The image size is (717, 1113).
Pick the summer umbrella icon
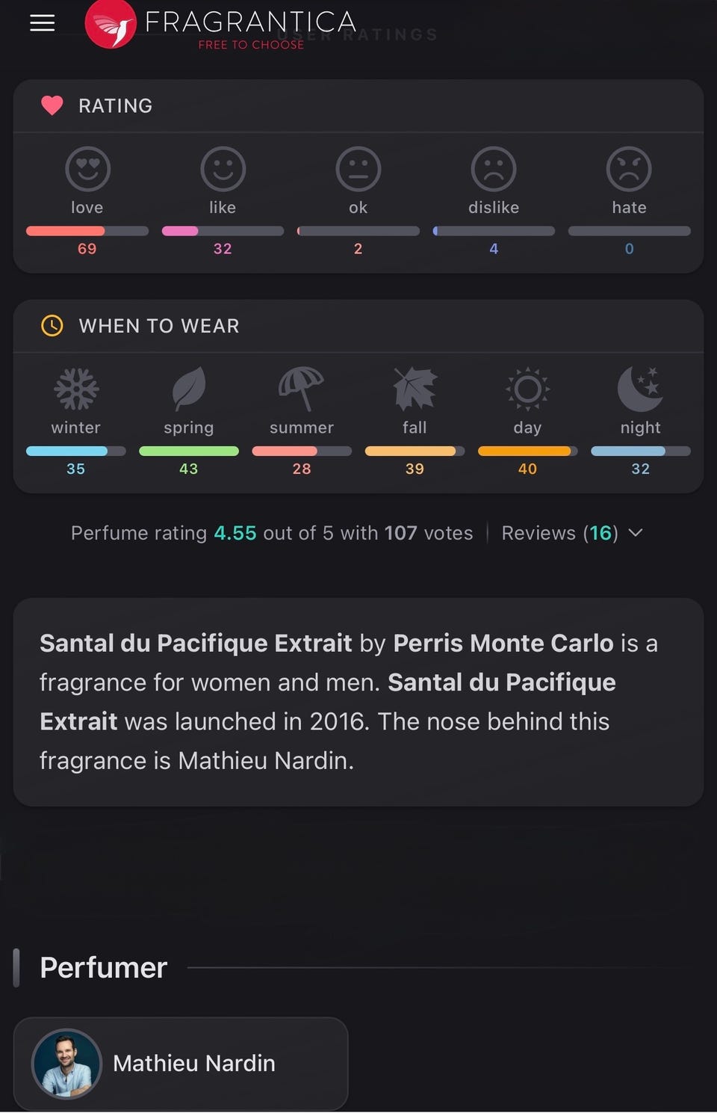pos(301,389)
